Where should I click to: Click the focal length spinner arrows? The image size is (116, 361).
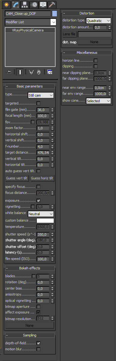point(52,116)
